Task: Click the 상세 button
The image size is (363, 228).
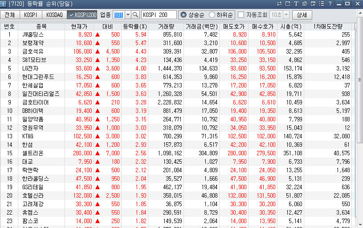Action: [x=302, y=15]
